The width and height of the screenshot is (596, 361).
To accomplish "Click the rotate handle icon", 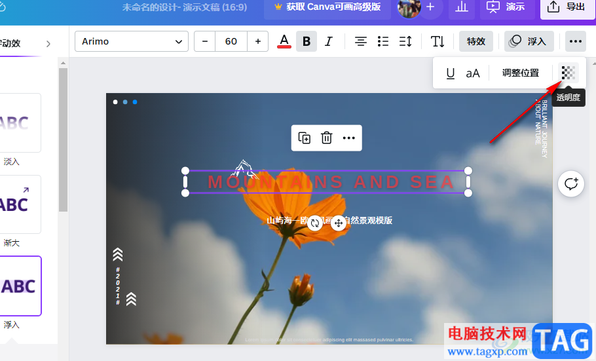I will pos(315,223).
